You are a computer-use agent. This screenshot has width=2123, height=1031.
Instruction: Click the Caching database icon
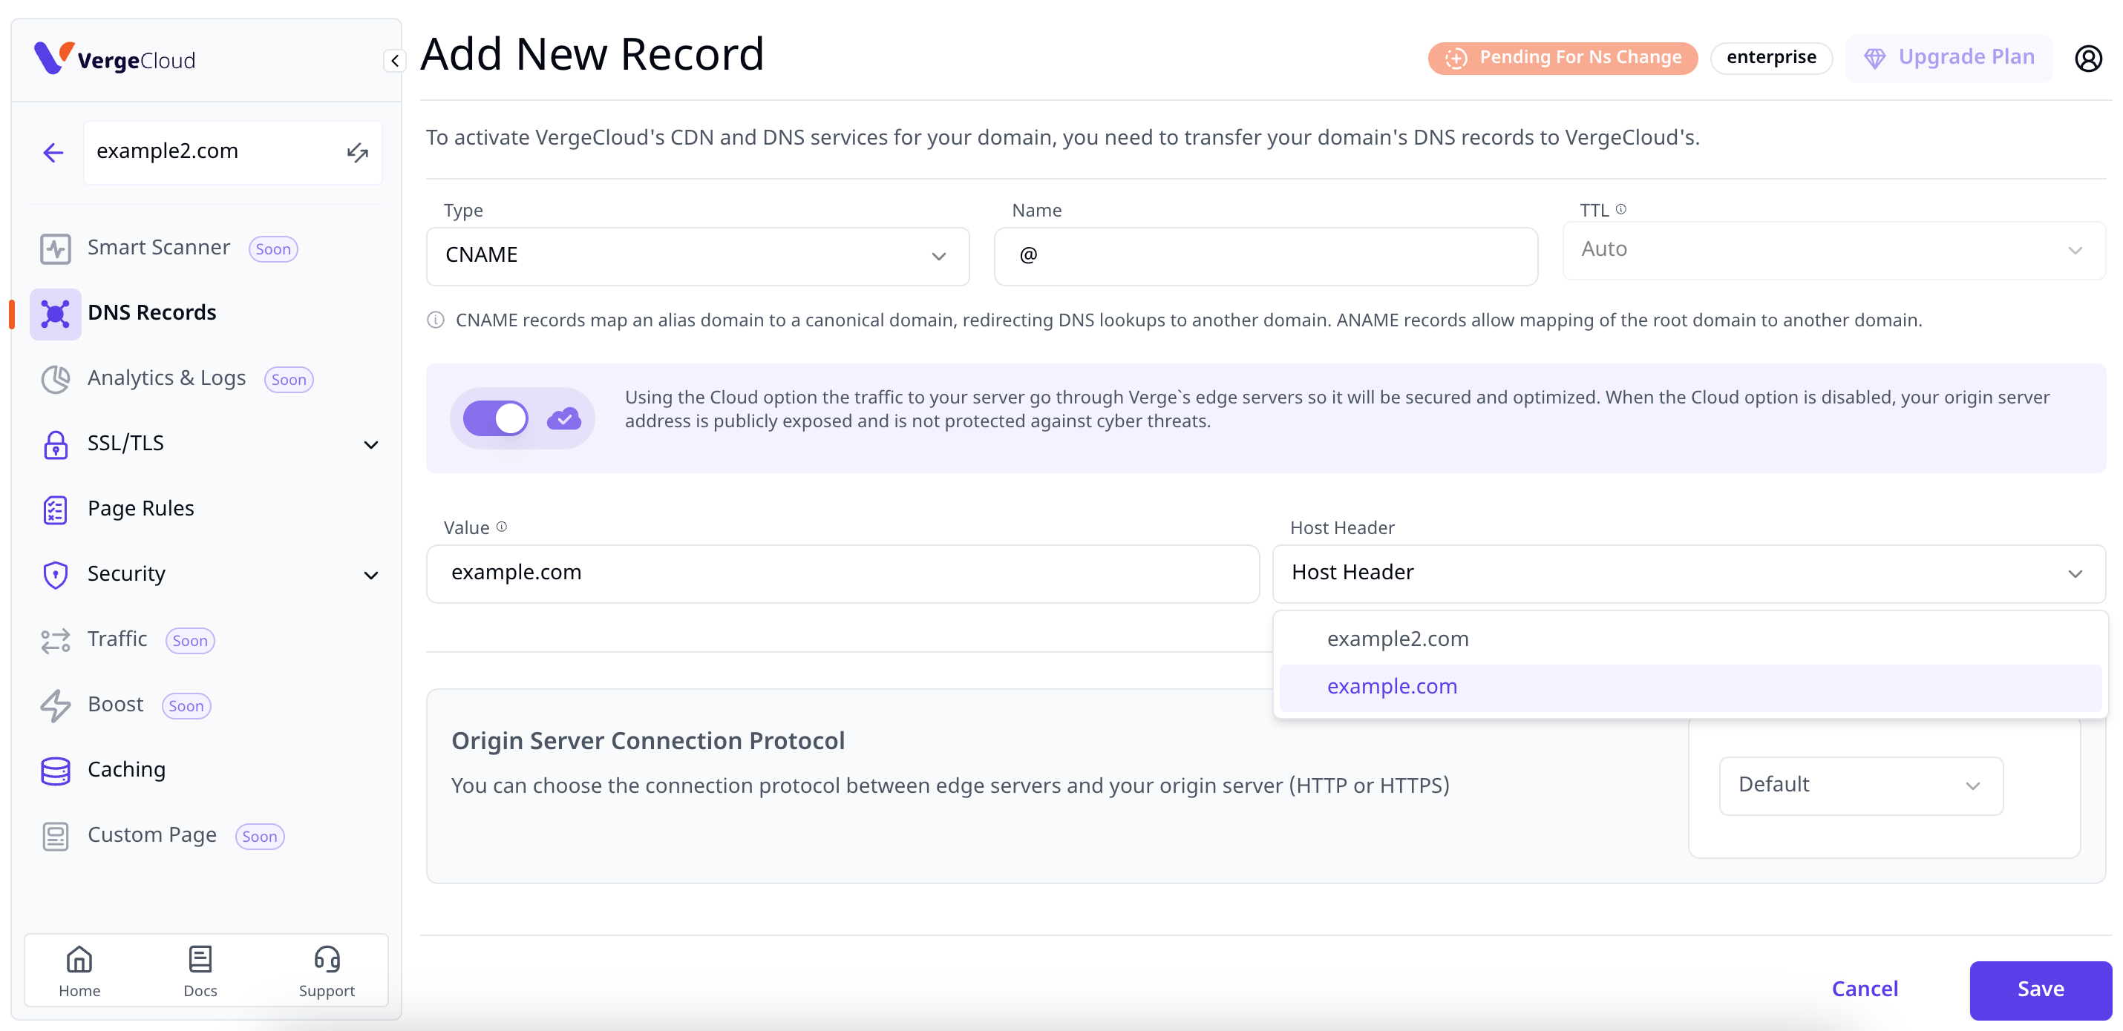[x=54, y=768]
